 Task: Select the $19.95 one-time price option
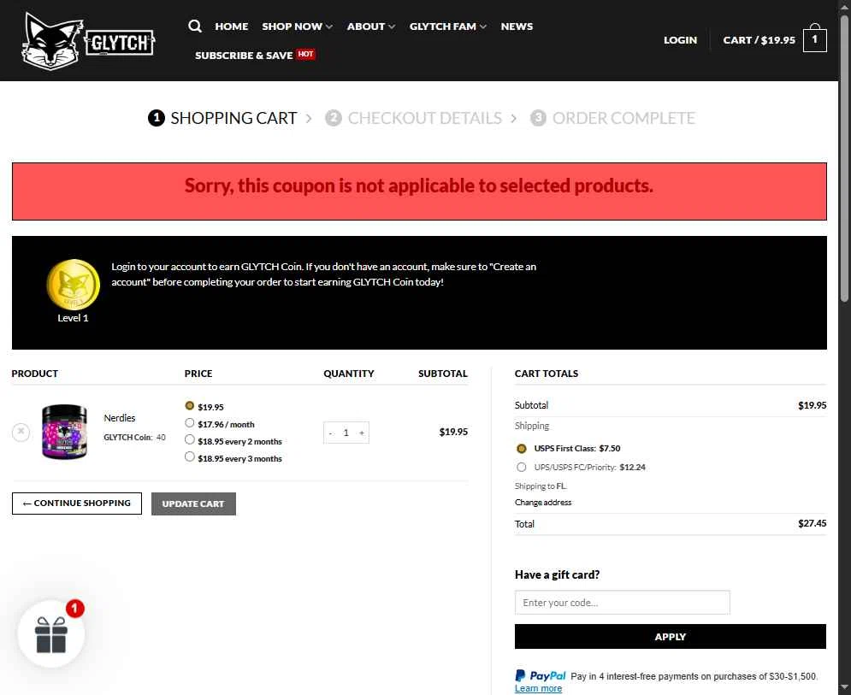point(189,406)
